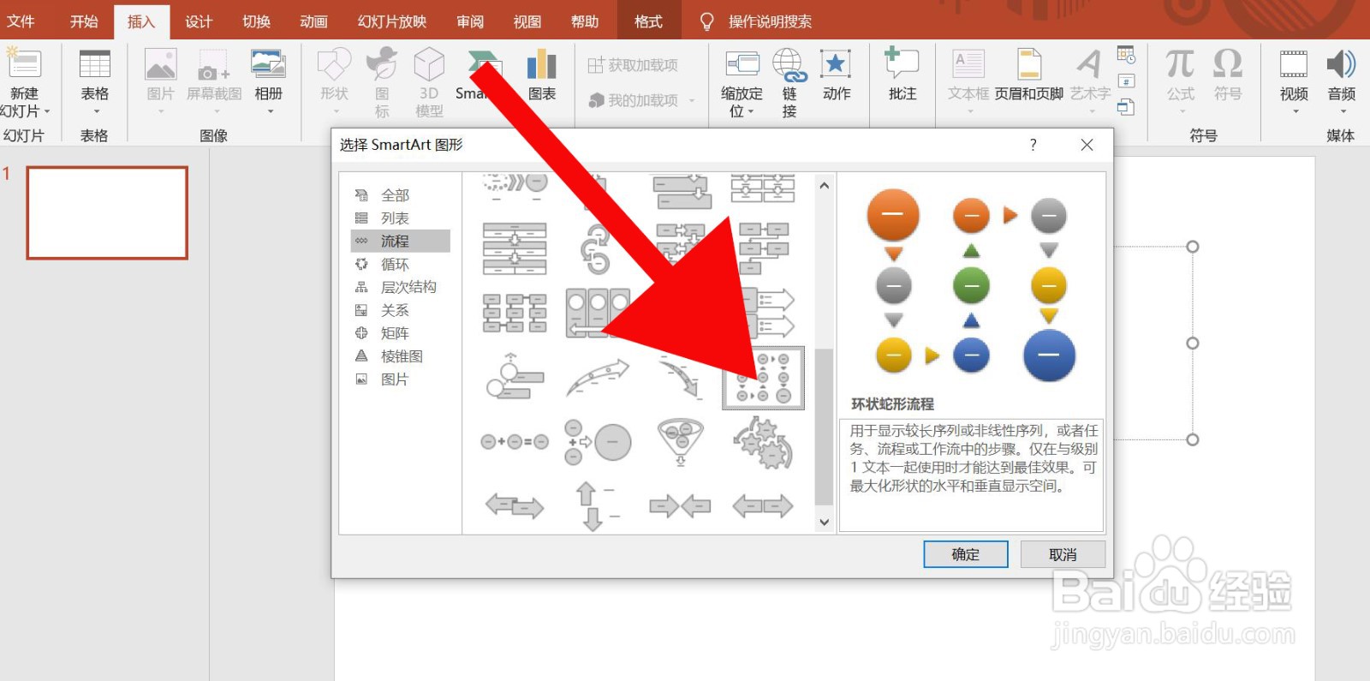Click the Photo Album (相册) icon
This screenshot has width=1370, height=681.
pyautogui.click(x=268, y=64)
